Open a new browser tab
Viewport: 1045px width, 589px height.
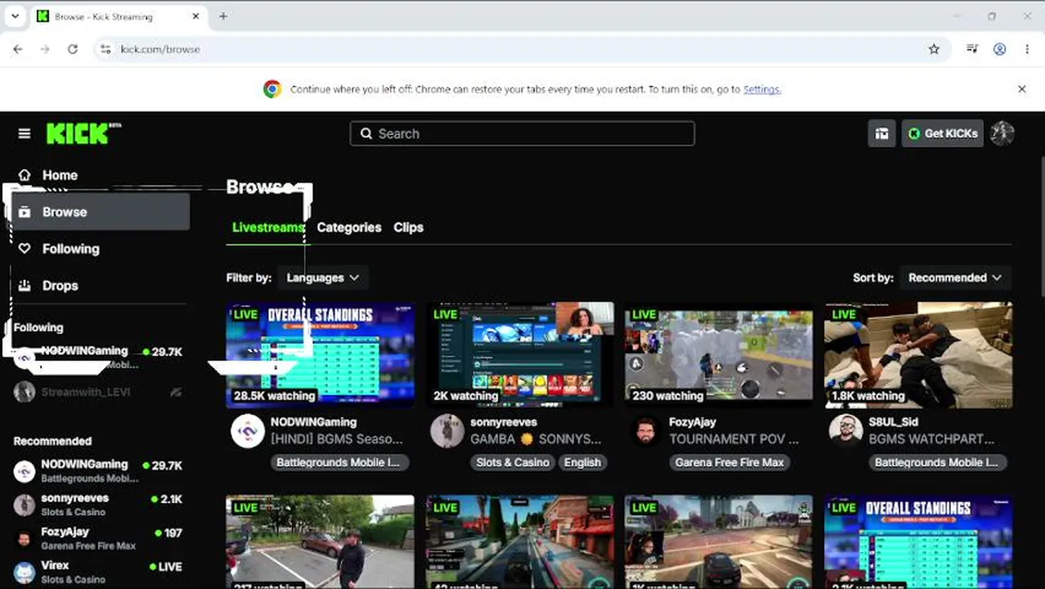coord(223,16)
